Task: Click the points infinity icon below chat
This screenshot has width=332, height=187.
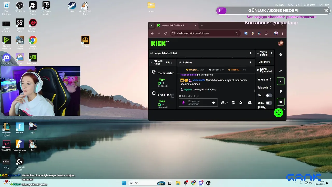Action: (224, 103)
